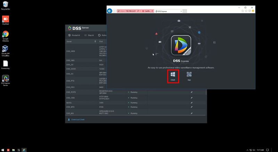Click the scrollbar in DSS Server list
The height and width of the screenshot is (152, 278).
coord(206,92)
